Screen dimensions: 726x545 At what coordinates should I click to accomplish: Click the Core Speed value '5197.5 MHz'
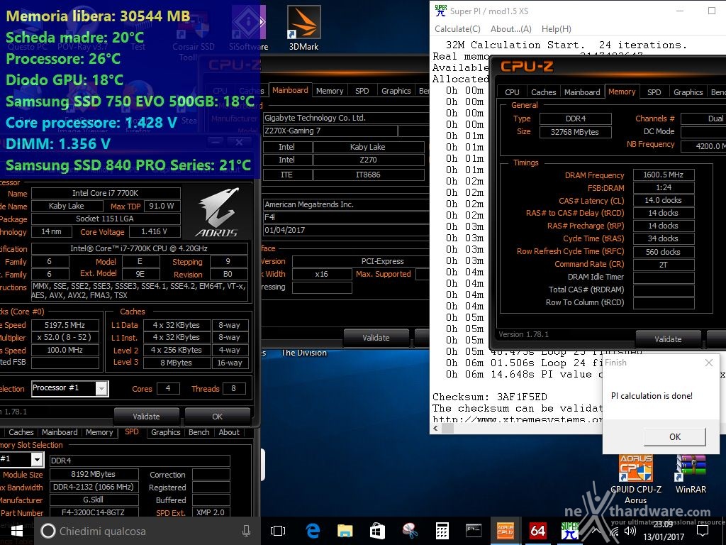(65, 325)
